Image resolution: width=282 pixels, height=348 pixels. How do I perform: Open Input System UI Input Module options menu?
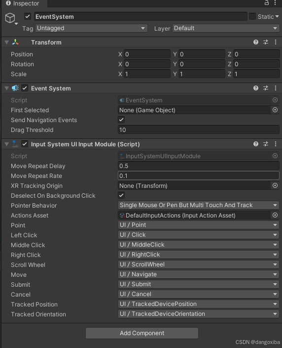(276, 144)
